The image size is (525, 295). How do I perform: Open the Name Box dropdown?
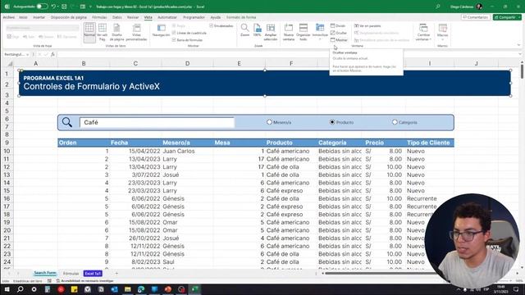(x=27, y=54)
